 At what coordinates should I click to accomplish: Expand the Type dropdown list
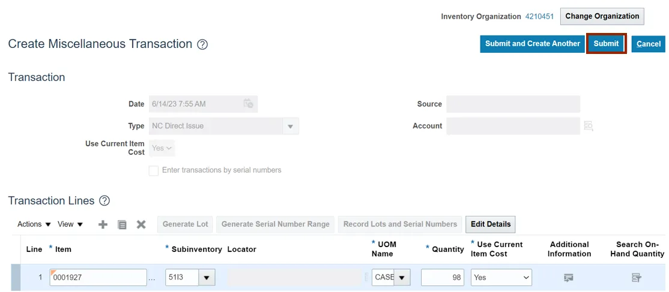click(x=290, y=127)
